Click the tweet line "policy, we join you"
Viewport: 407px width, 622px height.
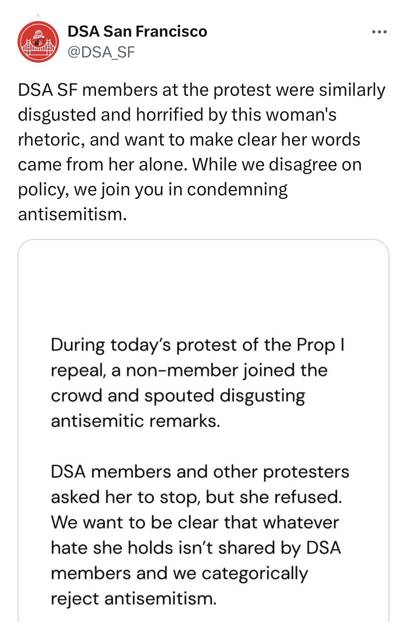[x=152, y=189]
